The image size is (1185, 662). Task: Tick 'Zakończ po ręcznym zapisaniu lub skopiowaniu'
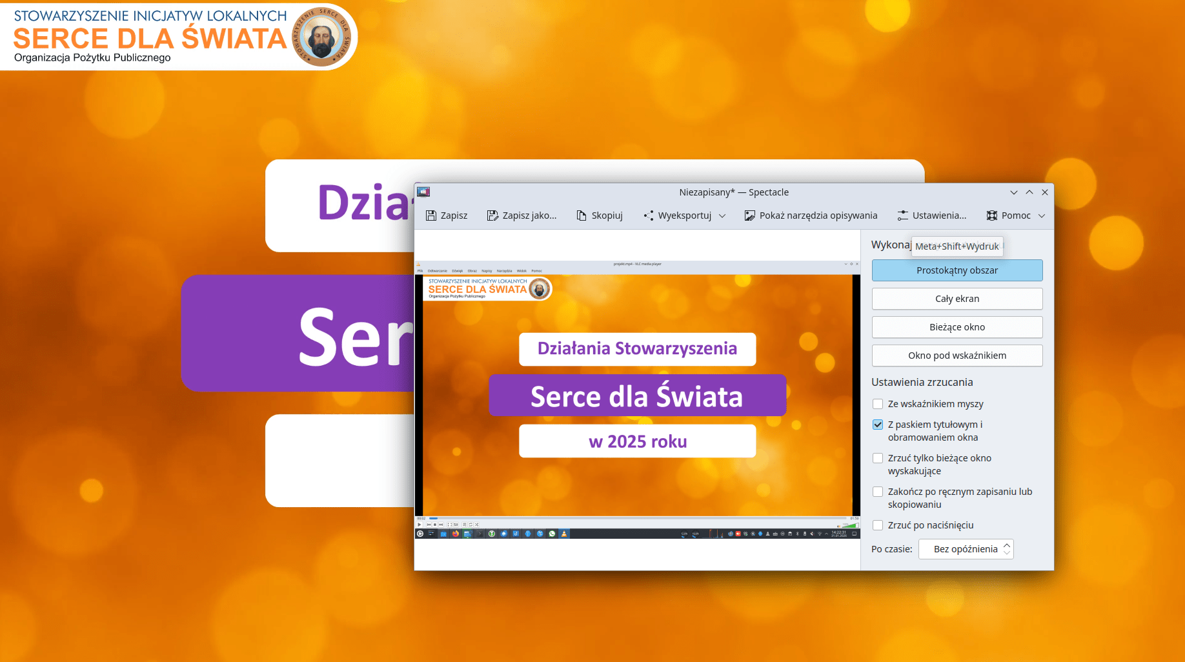(878, 492)
